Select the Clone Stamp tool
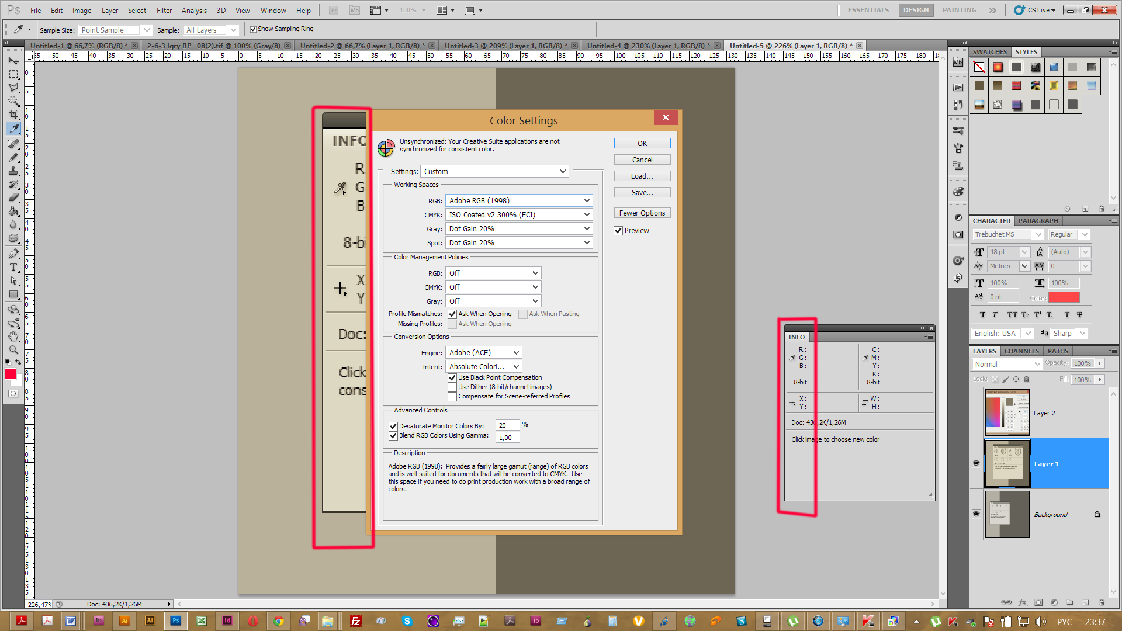 tap(13, 171)
